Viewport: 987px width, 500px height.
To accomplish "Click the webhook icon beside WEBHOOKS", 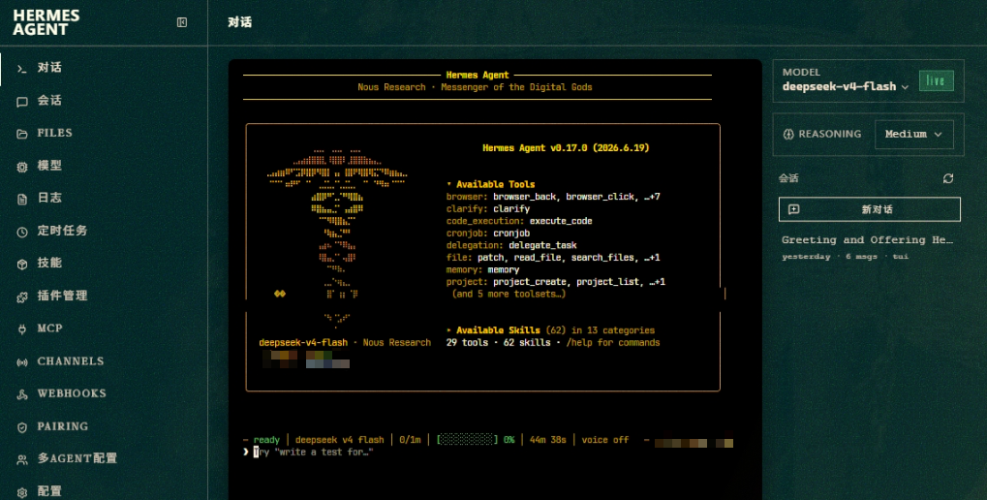I will (x=22, y=394).
